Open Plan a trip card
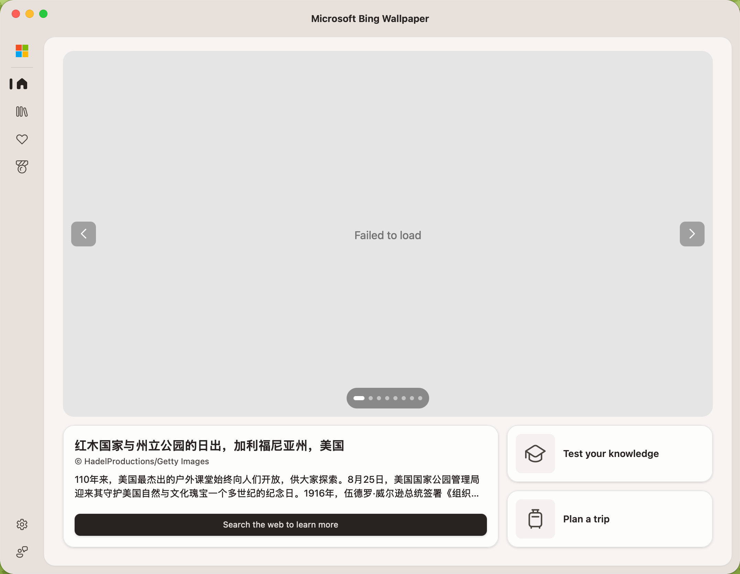This screenshot has width=740, height=574. [610, 519]
